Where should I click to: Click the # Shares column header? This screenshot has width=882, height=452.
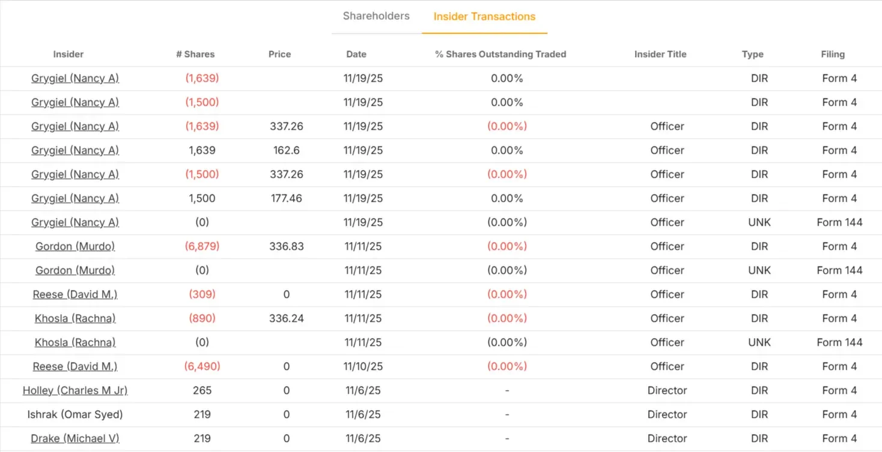coord(195,54)
